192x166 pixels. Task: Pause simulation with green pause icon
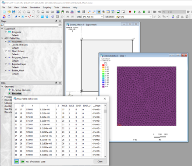click(x=144, y=12)
